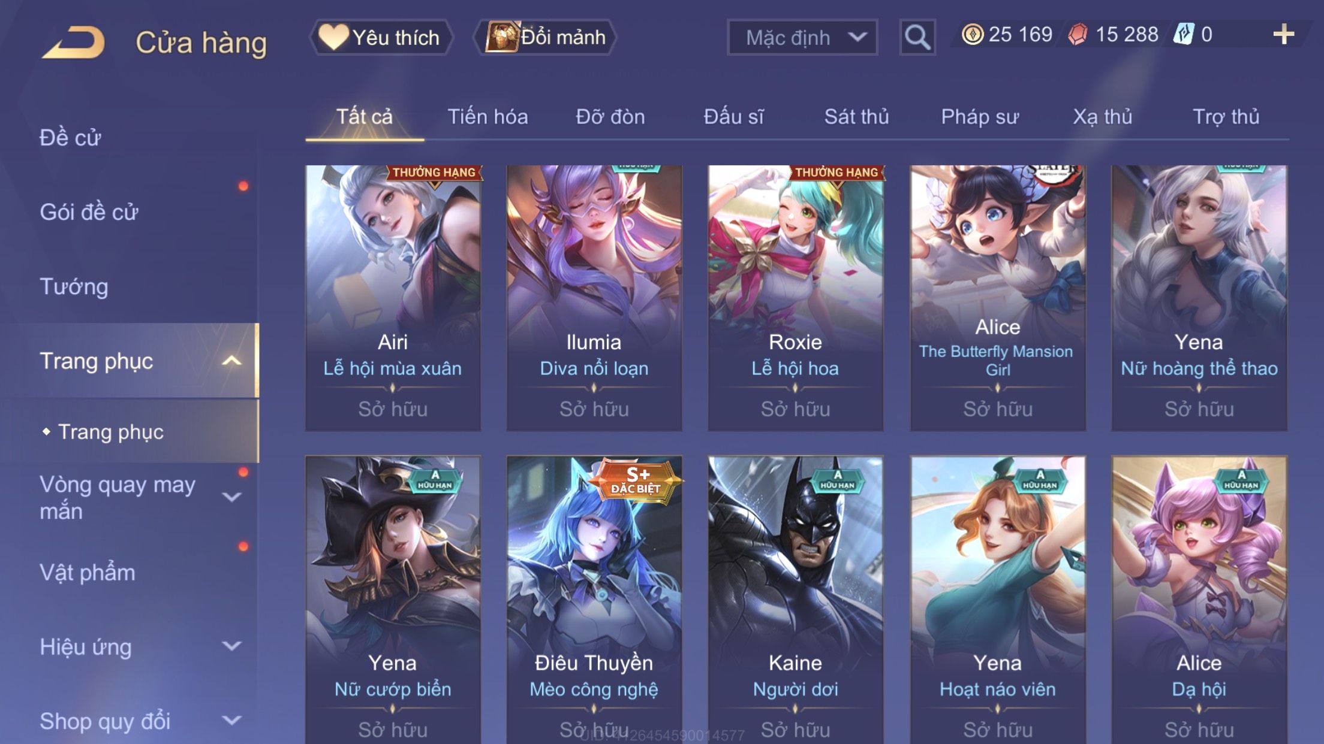Tap the gold coin balance icon
Image resolution: width=1324 pixels, height=744 pixels.
coord(972,34)
